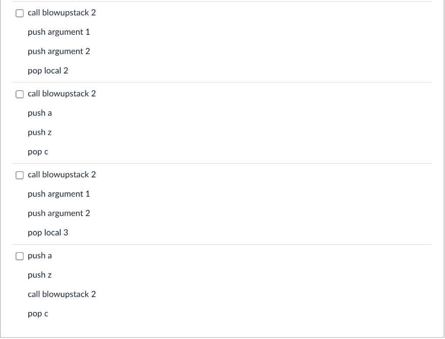Click 'call blowupstack 2' label in the first option

[62, 13]
